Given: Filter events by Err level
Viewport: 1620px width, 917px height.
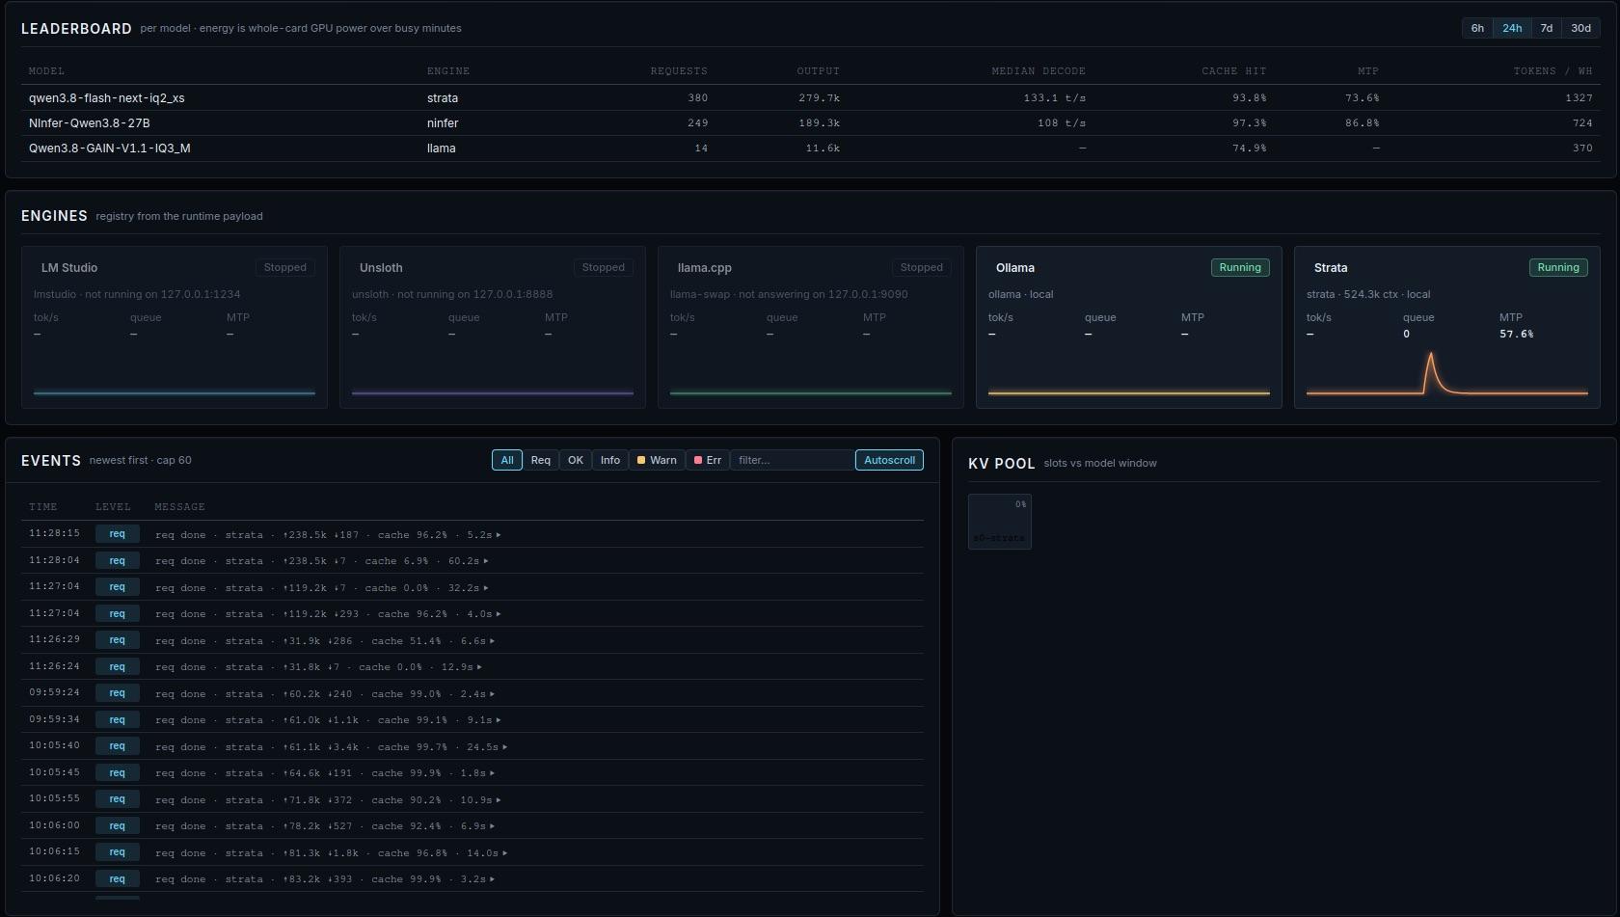Looking at the screenshot, I should 708,460.
